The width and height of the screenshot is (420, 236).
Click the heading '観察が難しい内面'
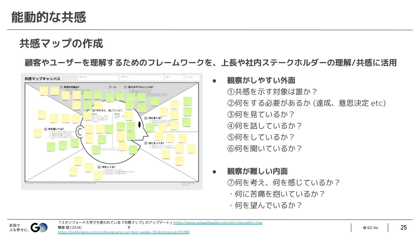(258, 171)
